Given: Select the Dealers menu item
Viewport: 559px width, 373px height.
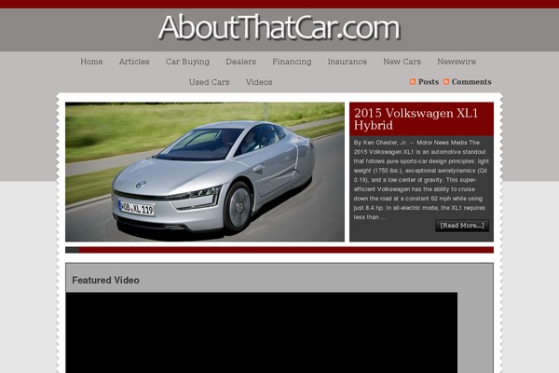Looking at the screenshot, I should point(241,62).
